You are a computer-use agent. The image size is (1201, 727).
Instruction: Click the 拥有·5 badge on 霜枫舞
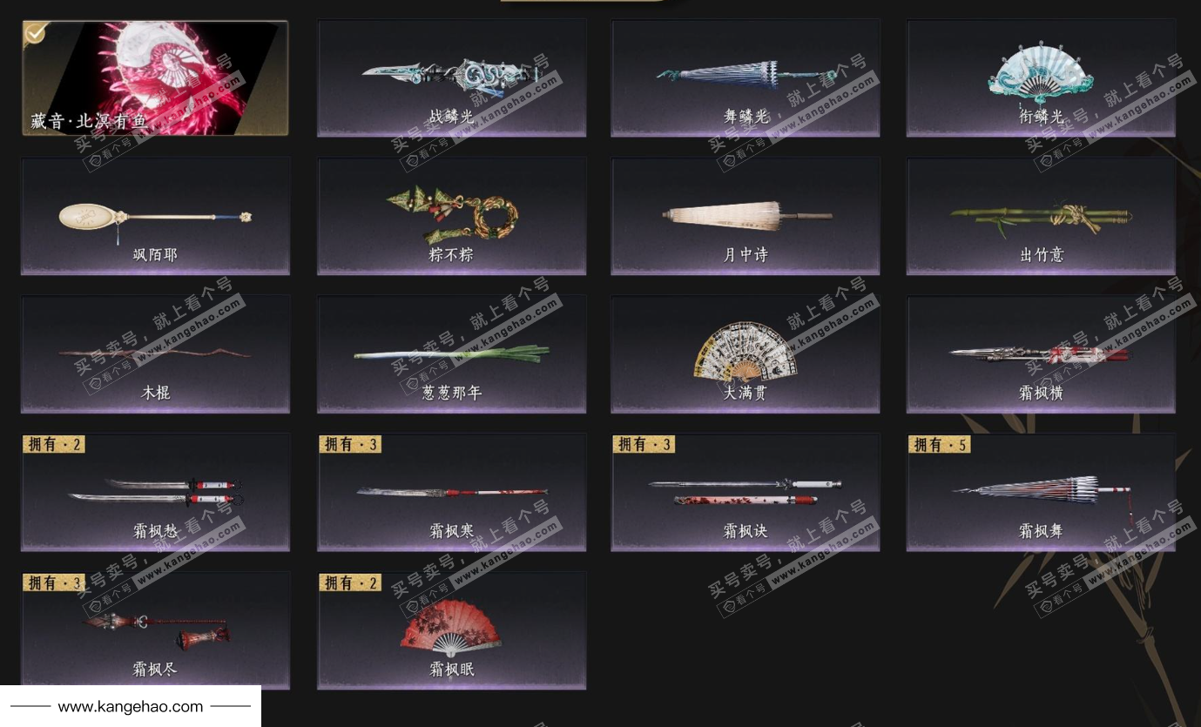(x=940, y=444)
